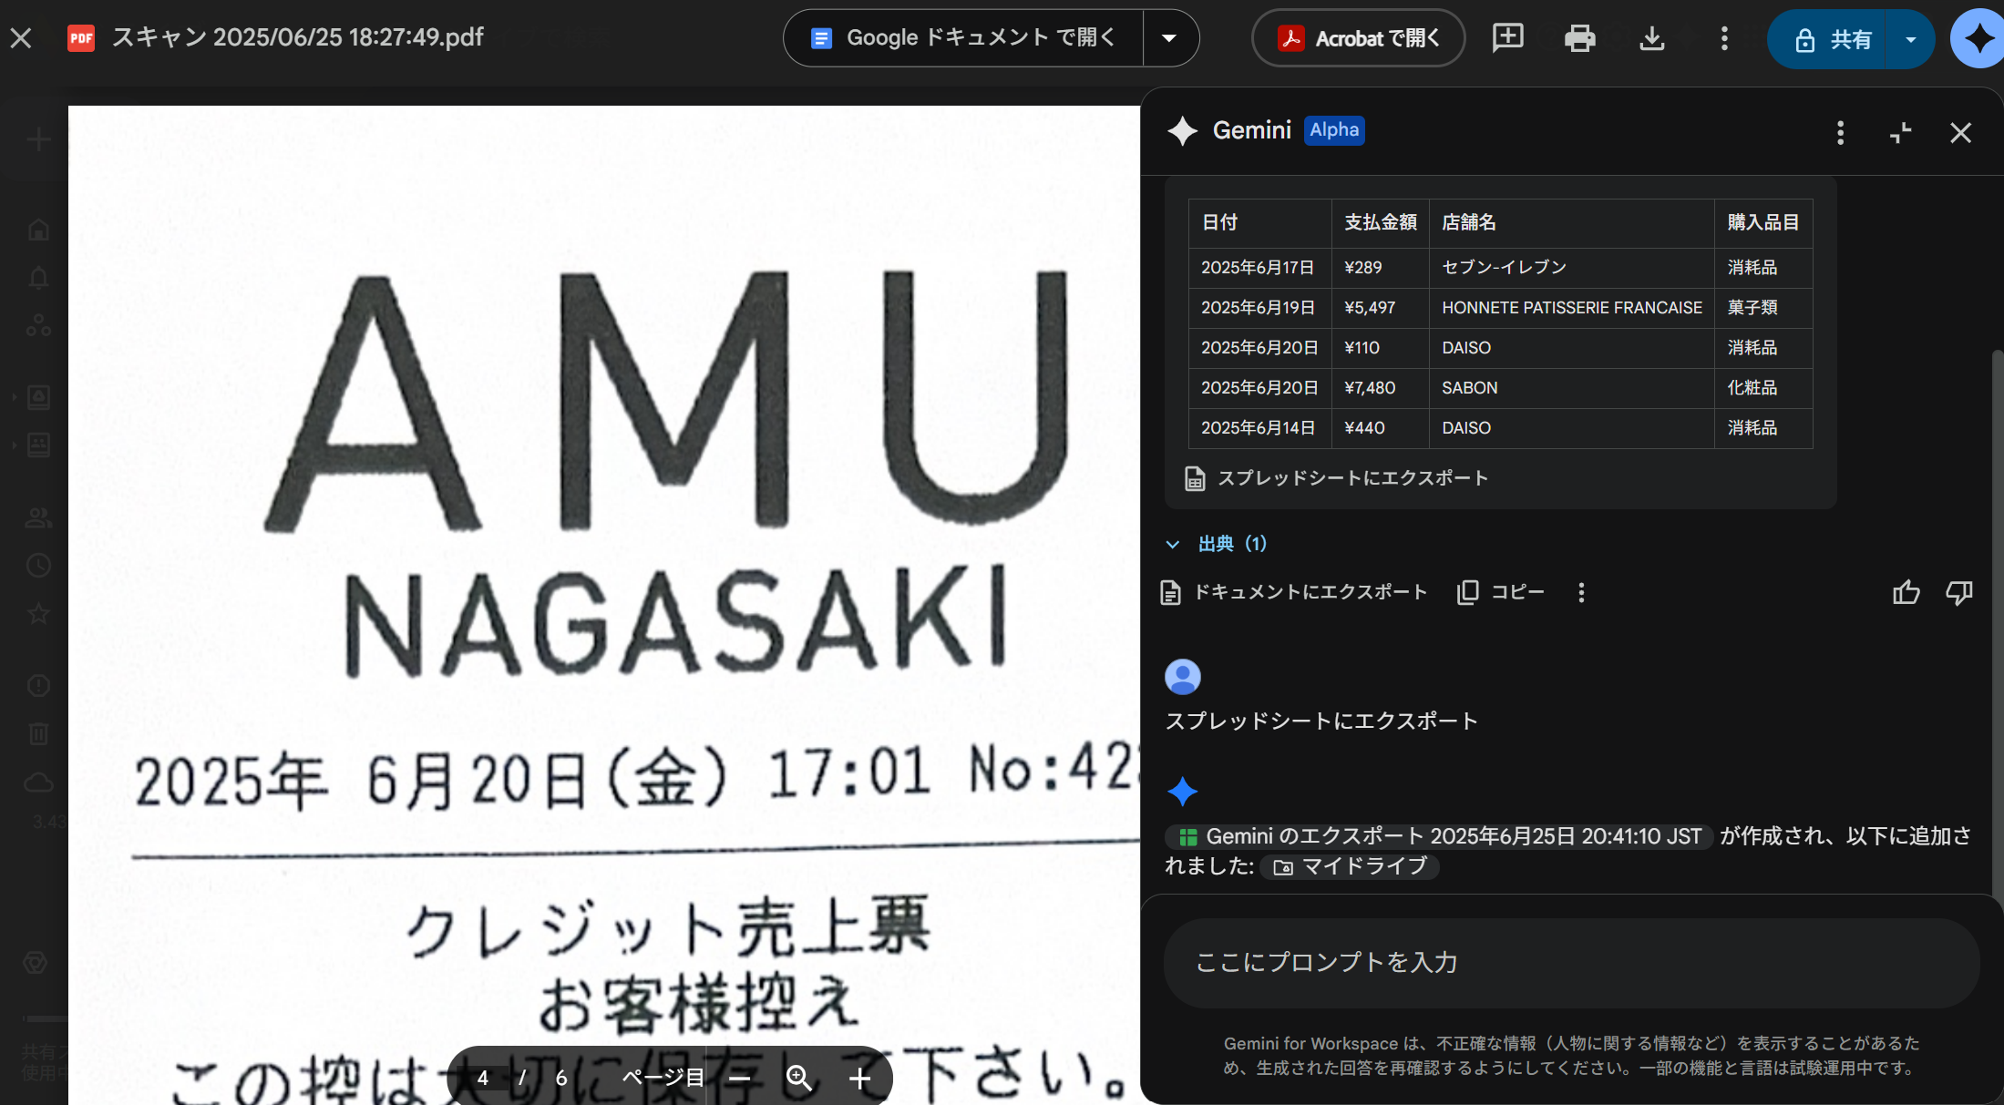Click the Alpha badge next to Gemini
2004x1105 pixels.
point(1334,130)
